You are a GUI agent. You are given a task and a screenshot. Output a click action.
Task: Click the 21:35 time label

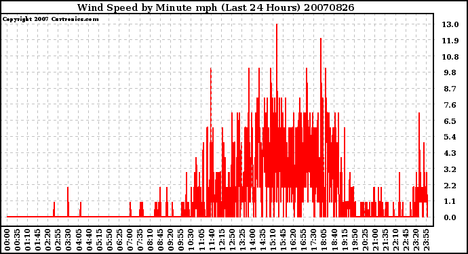[x=385, y=240]
